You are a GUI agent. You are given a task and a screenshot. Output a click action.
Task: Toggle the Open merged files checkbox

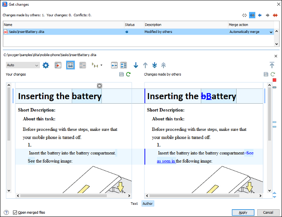pos(15,213)
